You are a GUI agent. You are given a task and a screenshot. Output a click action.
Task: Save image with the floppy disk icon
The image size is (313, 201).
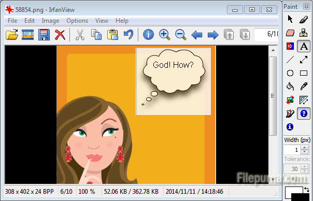click(44, 35)
